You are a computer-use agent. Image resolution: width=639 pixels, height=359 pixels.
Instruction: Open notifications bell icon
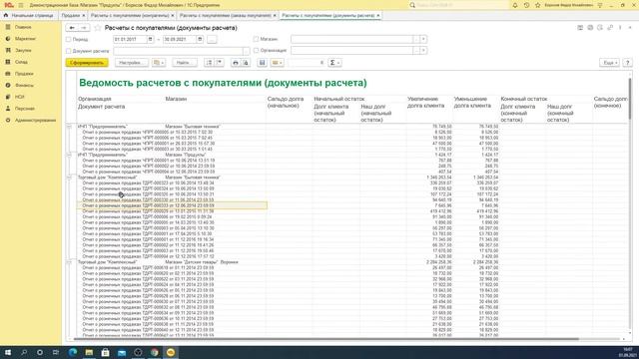515,5
